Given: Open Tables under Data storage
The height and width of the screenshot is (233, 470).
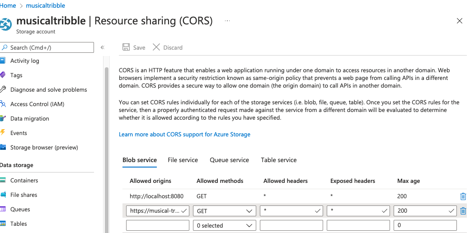Looking at the screenshot, I should pyautogui.click(x=19, y=224).
